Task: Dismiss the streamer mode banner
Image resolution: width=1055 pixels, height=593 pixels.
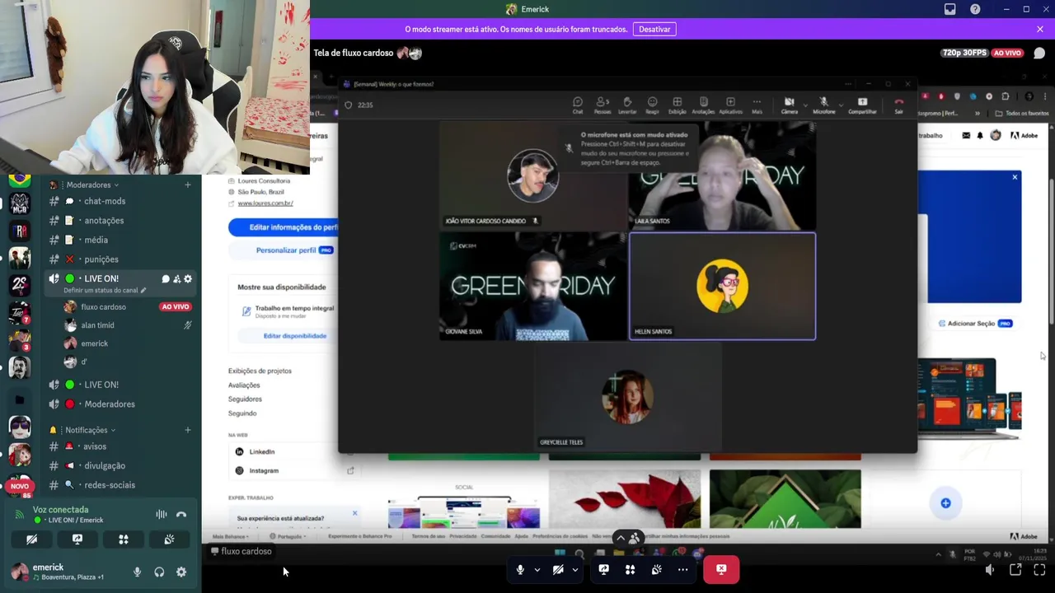Action: tap(1040, 29)
